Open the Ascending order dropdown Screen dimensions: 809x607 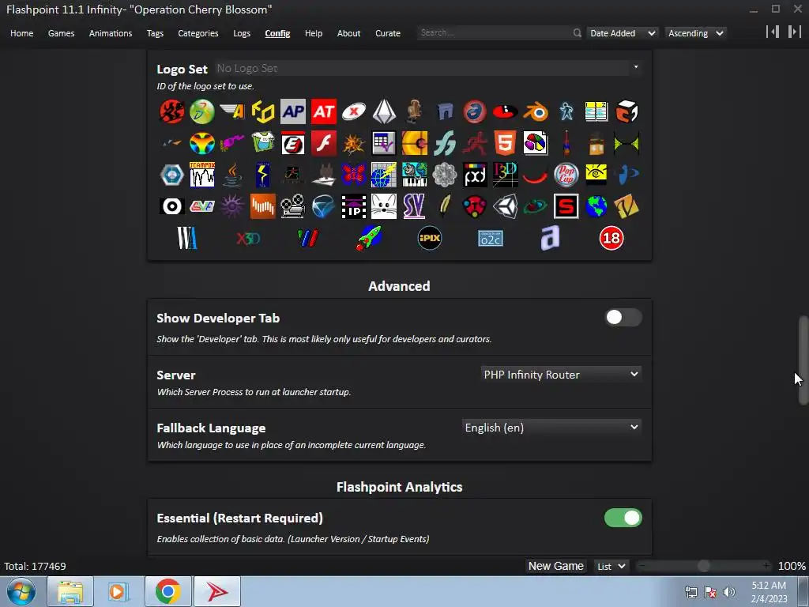pyautogui.click(x=695, y=33)
